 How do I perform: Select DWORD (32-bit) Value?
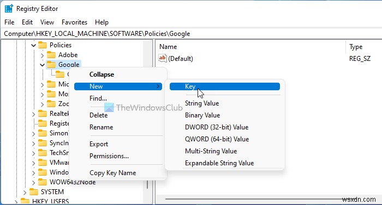point(225,127)
